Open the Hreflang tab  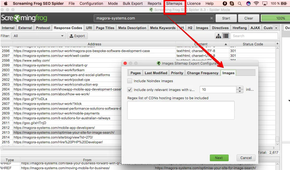tap(240, 28)
